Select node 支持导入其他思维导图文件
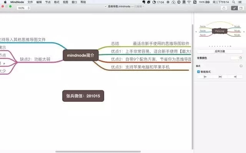Viewport: 246px width, 153px height. point(23,39)
